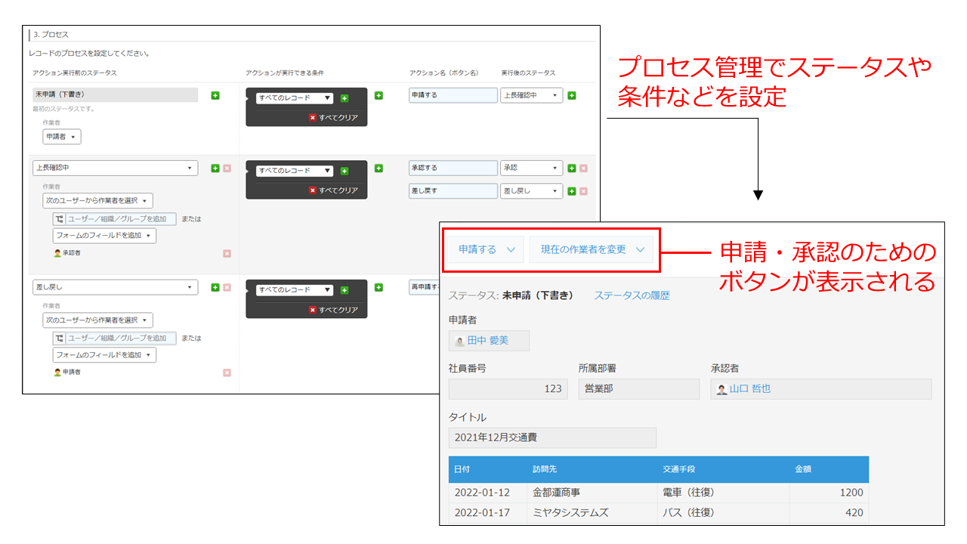Click the 差し戻す action name input field
Image resolution: width=967 pixels, height=544 pixels.
coord(452,191)
